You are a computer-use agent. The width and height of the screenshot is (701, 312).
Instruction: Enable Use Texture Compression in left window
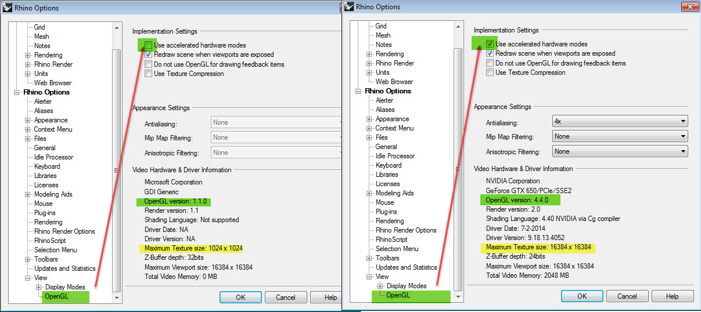click(x=149, y=74)
